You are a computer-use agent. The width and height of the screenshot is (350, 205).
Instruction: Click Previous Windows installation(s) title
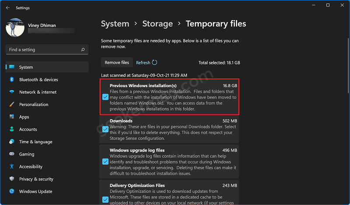[143, 85]
